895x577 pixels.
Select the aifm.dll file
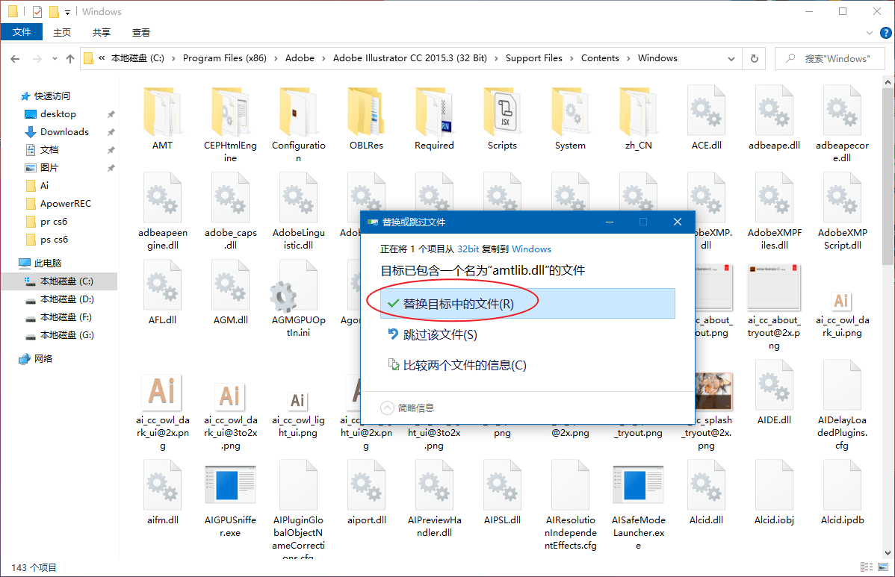pyautogui.click(x=162, y=493)
